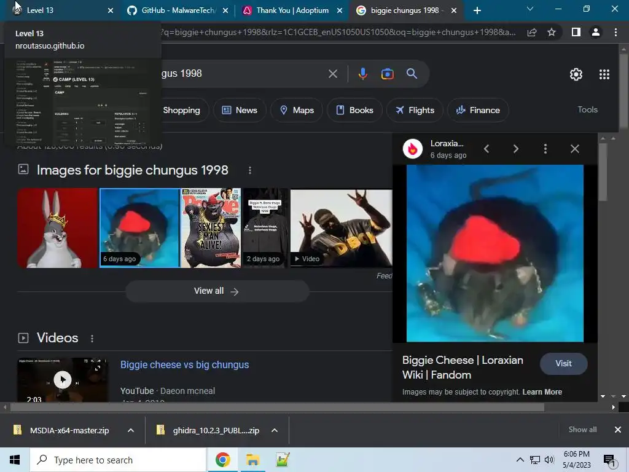This screenshot has height=472, width=629.
Task: Open the Video thumbnail of man gesturing
Action: click(341, 228)
